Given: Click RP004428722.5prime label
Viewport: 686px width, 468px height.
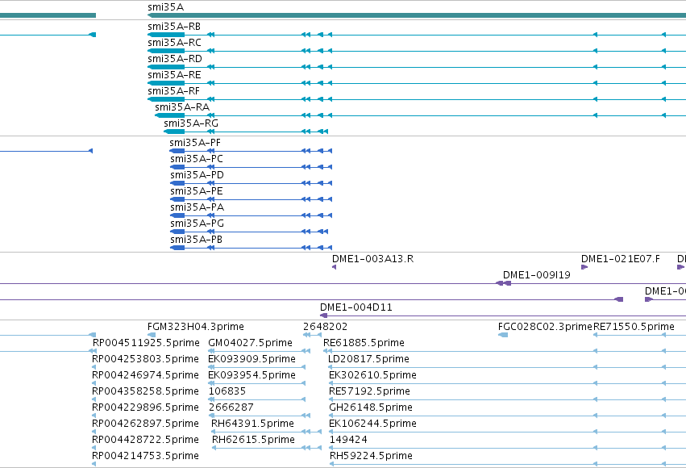Looking at the screenshot, I should tap(145, 440).
